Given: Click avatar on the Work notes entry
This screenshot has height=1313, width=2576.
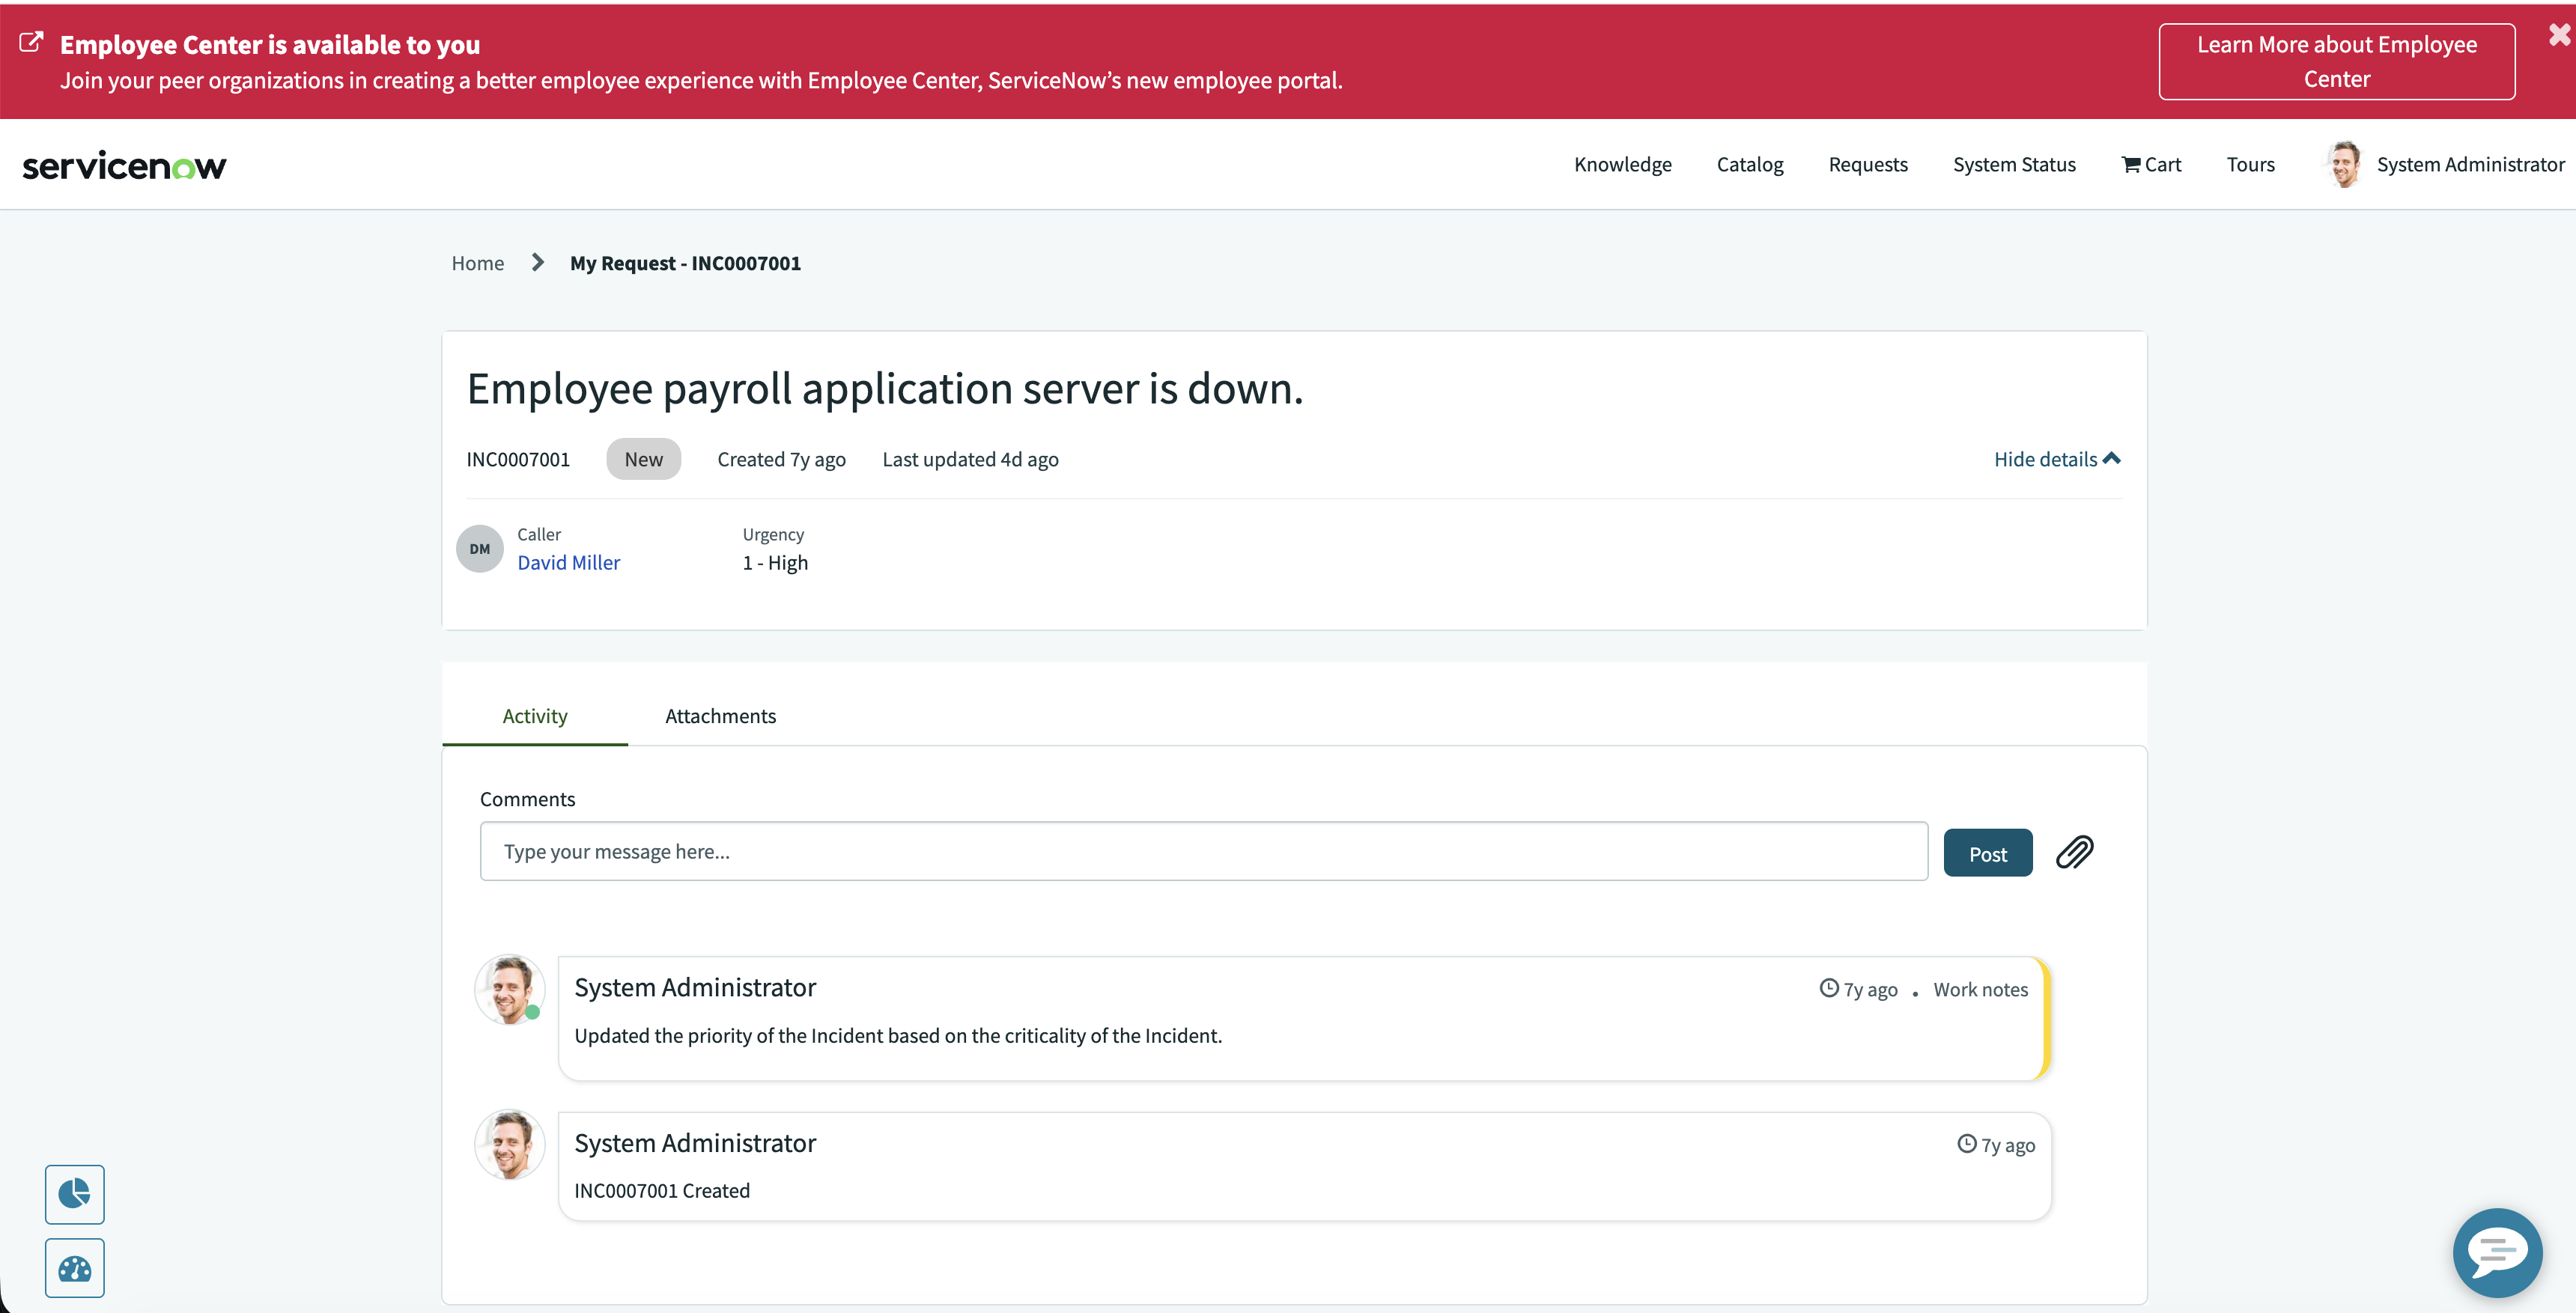Looking at the screenshot, I should pyautogui.click(x=509, y=988).
